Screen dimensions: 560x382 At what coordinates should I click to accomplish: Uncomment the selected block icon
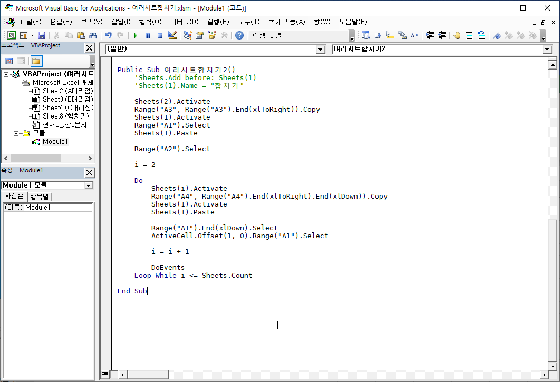(x=481, y=35)
